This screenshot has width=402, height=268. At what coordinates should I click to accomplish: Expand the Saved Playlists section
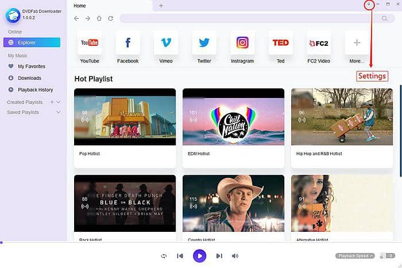point(59,112)
